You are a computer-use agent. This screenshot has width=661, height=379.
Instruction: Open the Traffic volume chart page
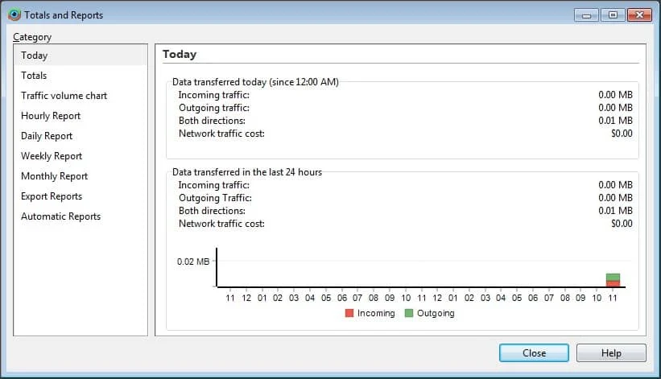pyautogui.click(x=64, y=96)
